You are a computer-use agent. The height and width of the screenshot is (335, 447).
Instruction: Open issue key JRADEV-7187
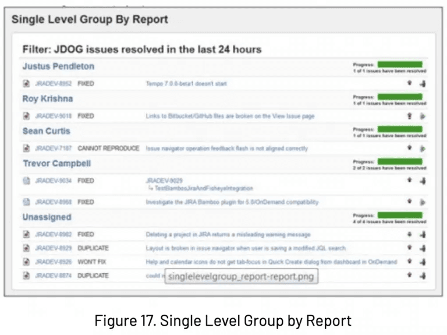pos(53,149)
